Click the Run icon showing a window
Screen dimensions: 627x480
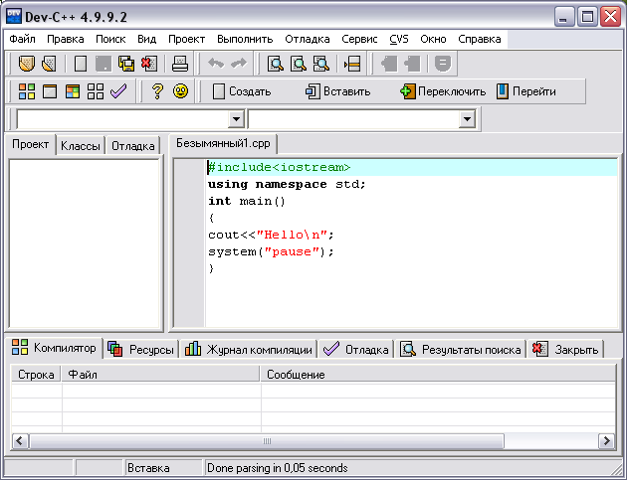point(50,91)
